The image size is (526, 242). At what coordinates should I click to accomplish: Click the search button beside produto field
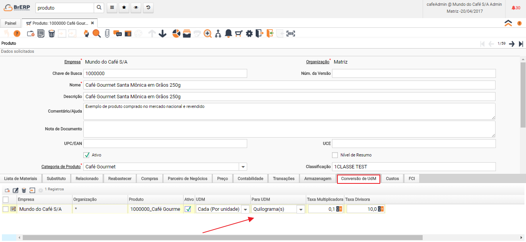99,8
